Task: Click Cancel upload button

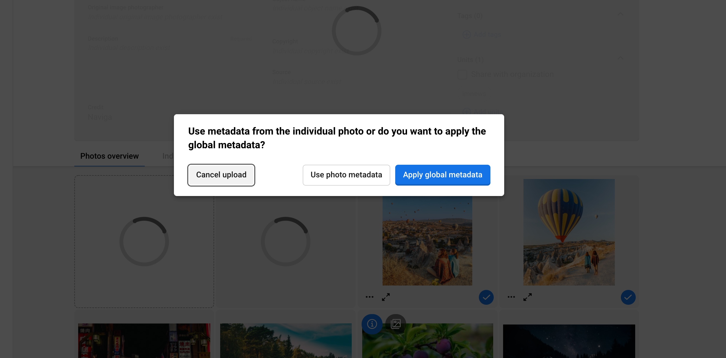Action: [221, 175]
